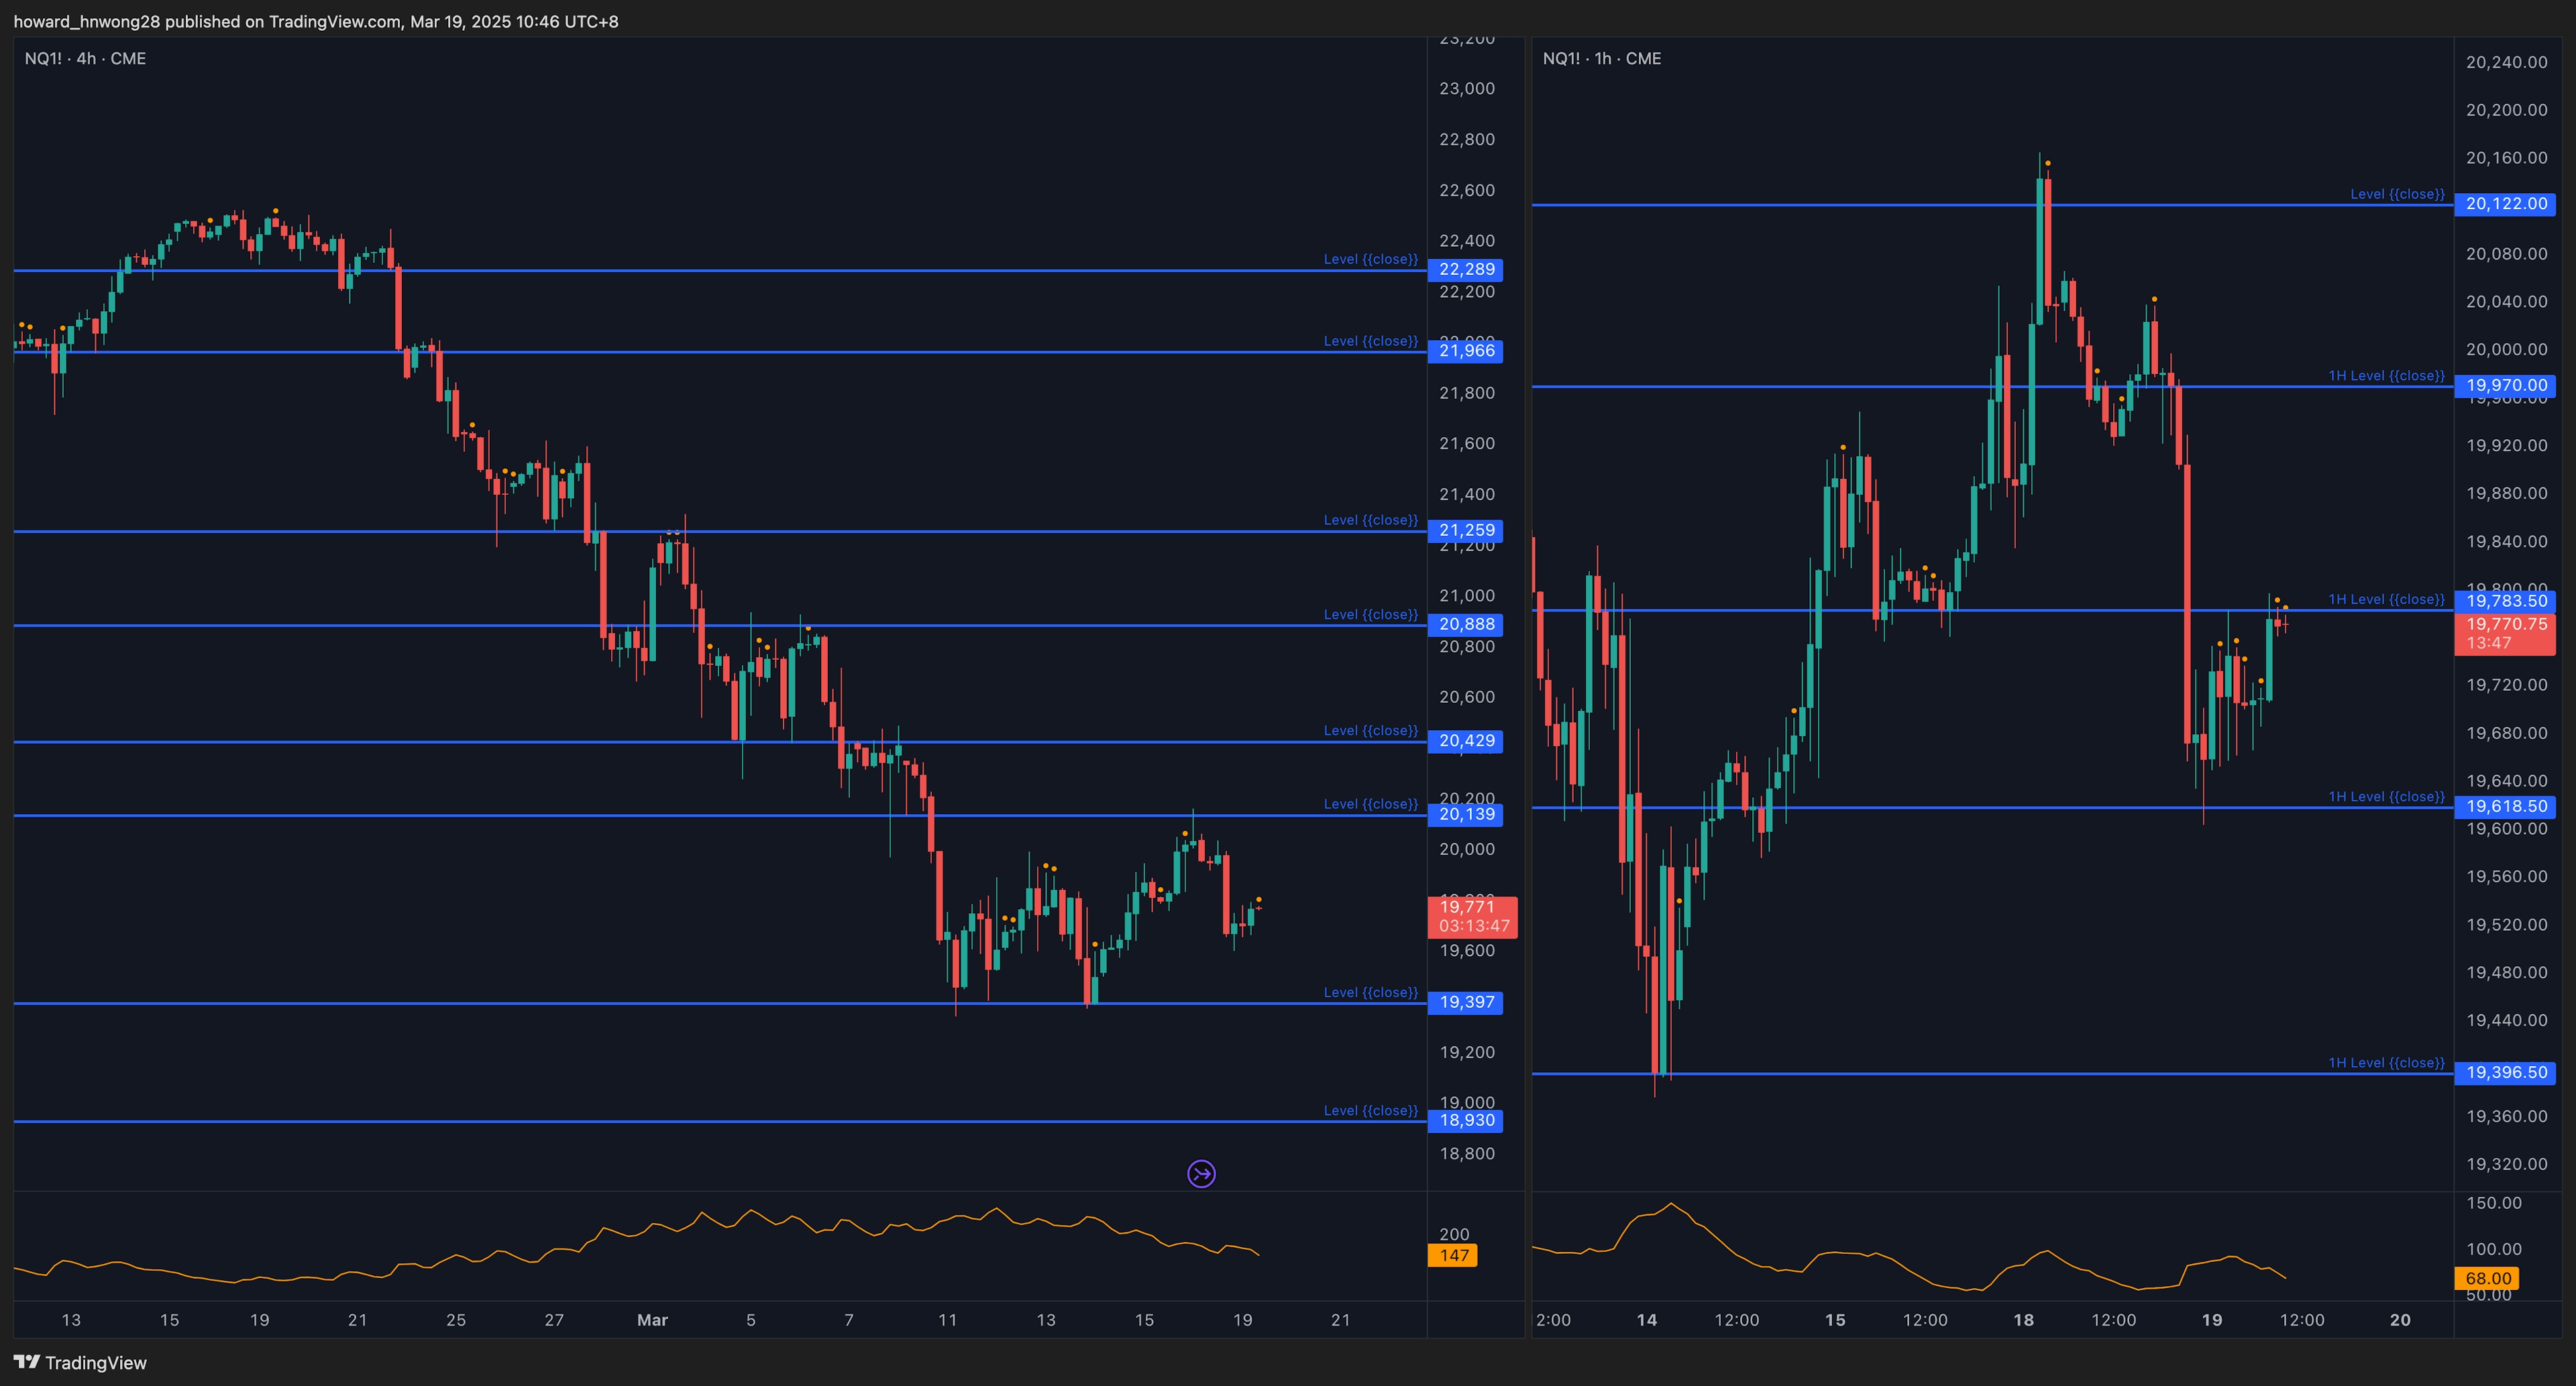Click the 19,397 level price tag
This screenshot has width=2576, height=1386.
(1467, 1002)
